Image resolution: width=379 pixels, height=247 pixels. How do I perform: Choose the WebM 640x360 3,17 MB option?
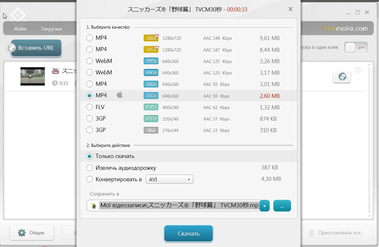89,72
